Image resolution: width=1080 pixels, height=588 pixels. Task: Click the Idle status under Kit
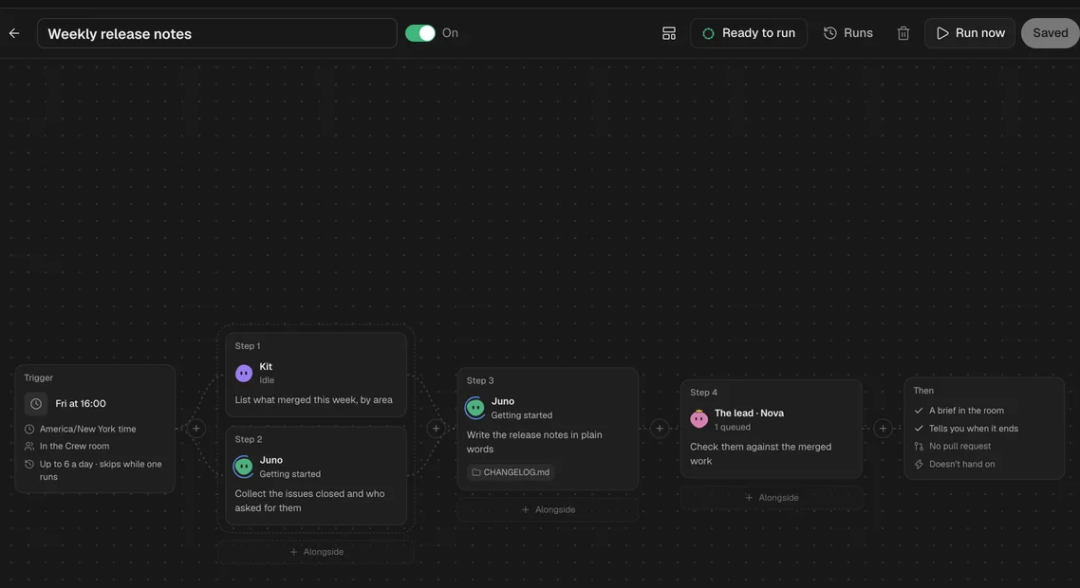[267, 380]
